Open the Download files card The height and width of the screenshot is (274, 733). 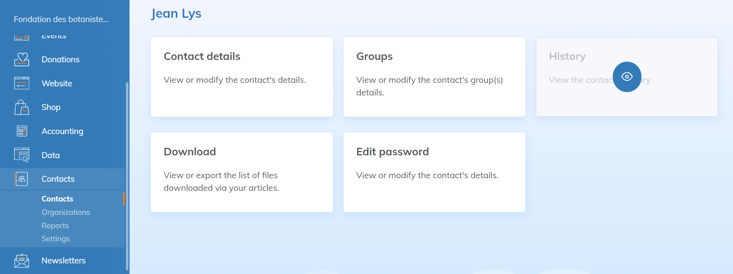click(x=242, y=172)
